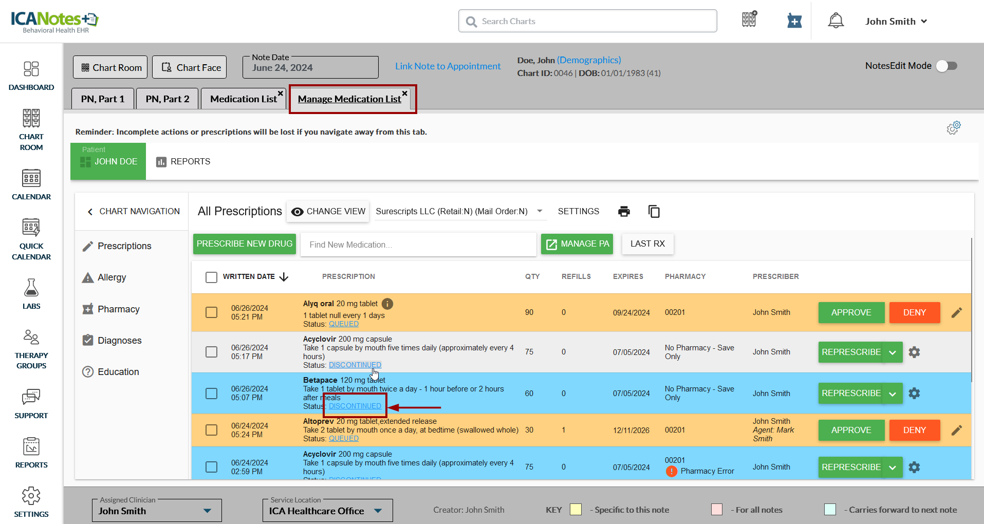Select the checkbox for Altoprev prescription
Image resolution: width=984 pixels, height=524 pixels.
point(211,430)
